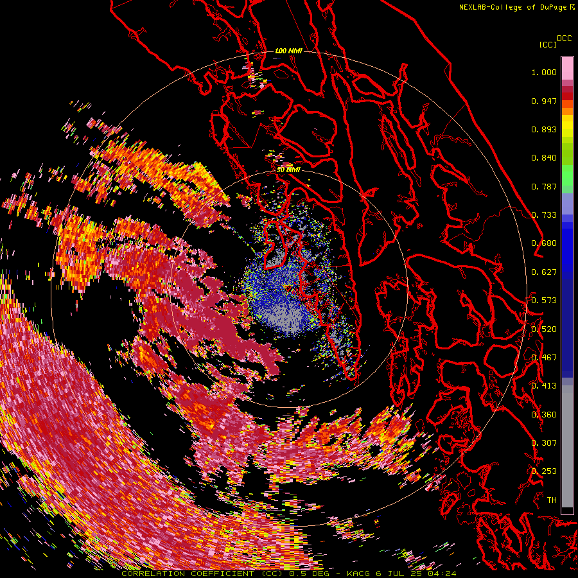The image size is (578, 578).
Task: Pick the light pink color bar segment
Action: (x=567, y=68)
